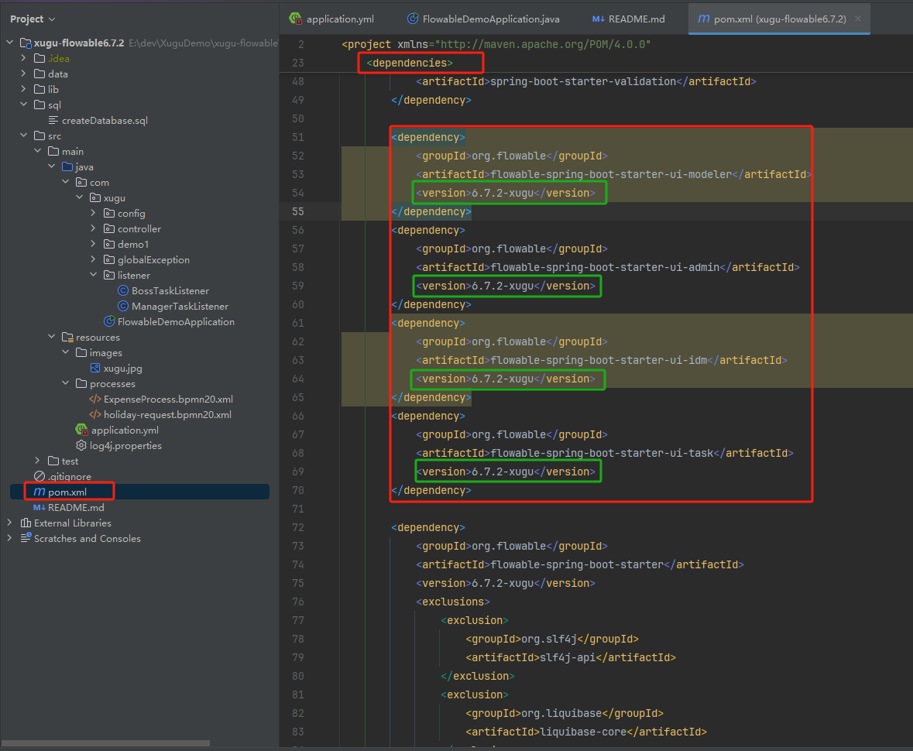Collapse the java source folder
The height and width of the screenshot is (751, 913).
click(x=51, y=166)
